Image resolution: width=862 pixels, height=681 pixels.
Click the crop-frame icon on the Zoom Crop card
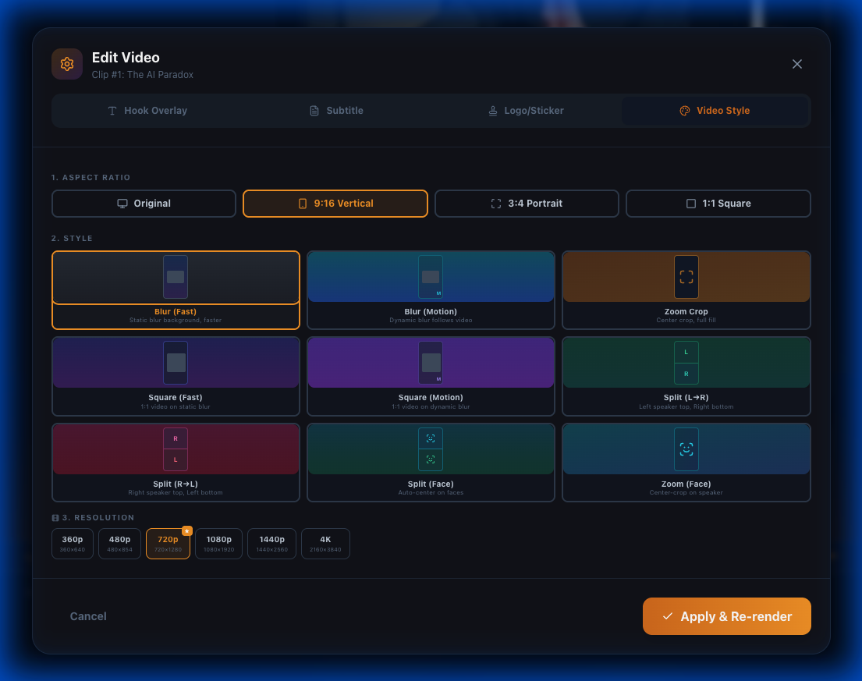686,276
